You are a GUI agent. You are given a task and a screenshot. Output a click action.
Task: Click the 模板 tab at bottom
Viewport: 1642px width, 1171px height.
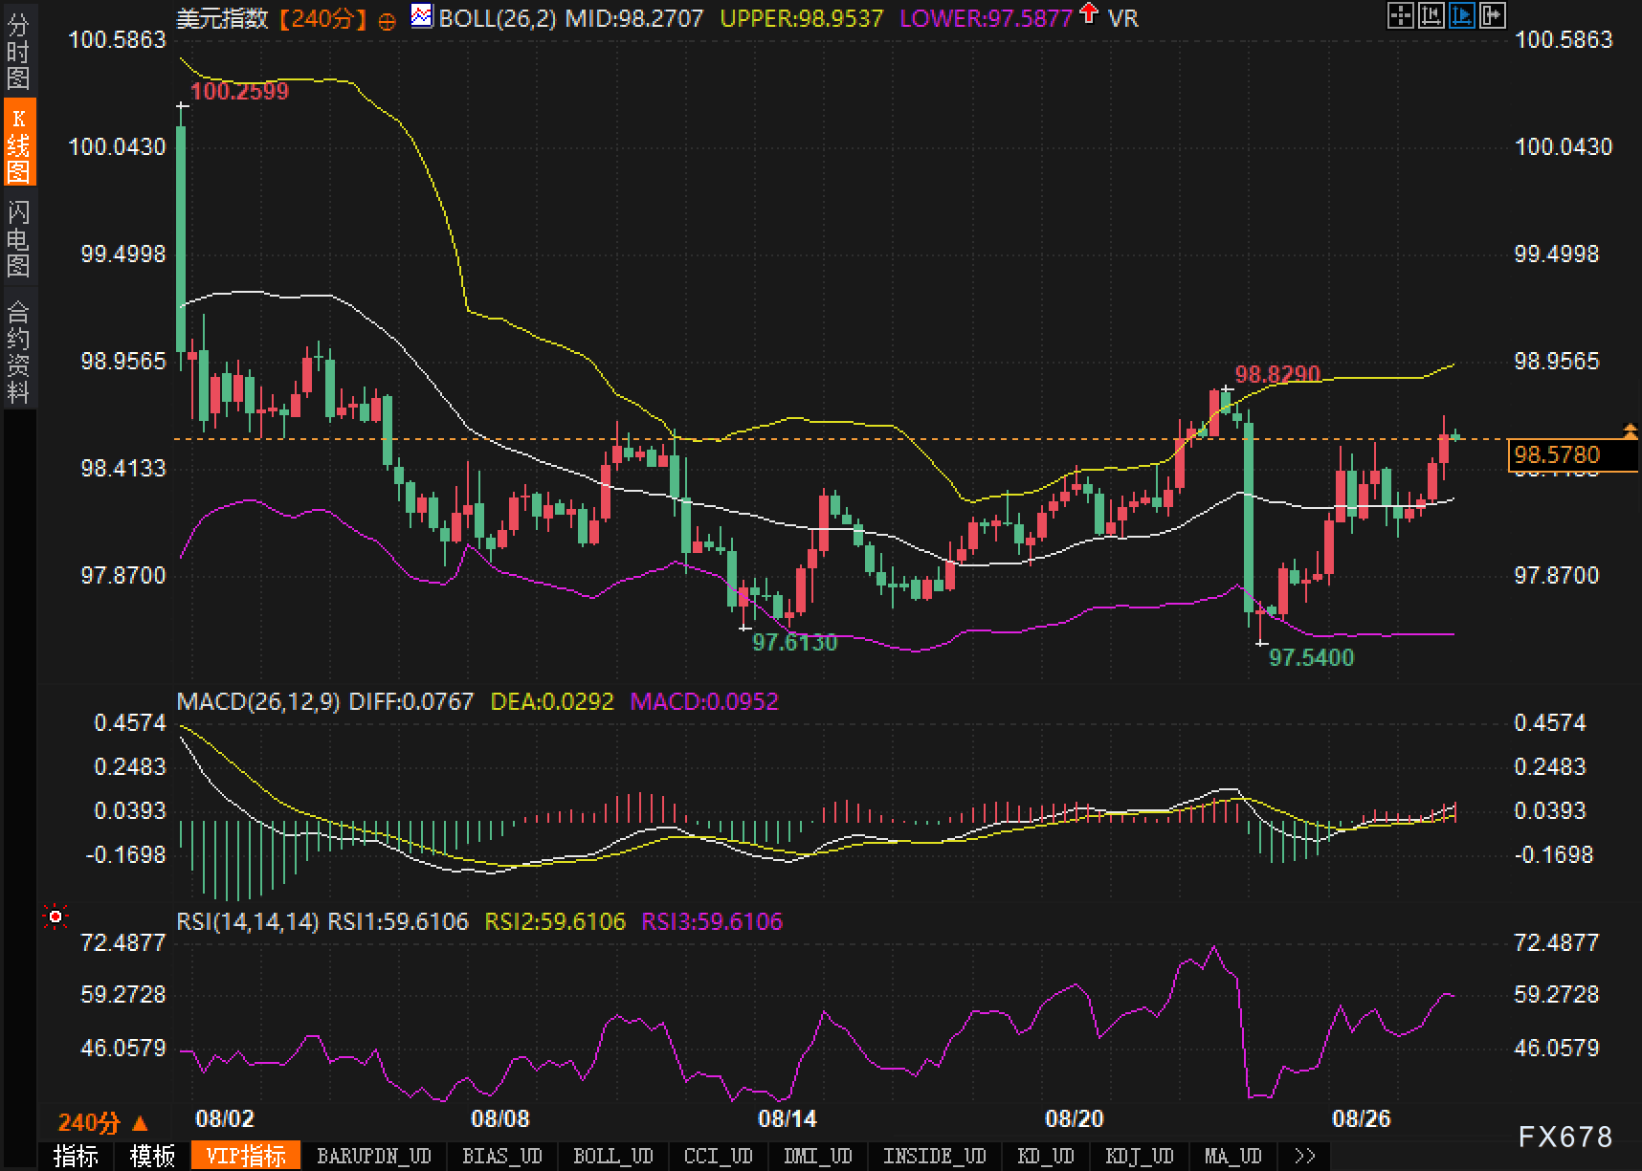point(152,1156)
